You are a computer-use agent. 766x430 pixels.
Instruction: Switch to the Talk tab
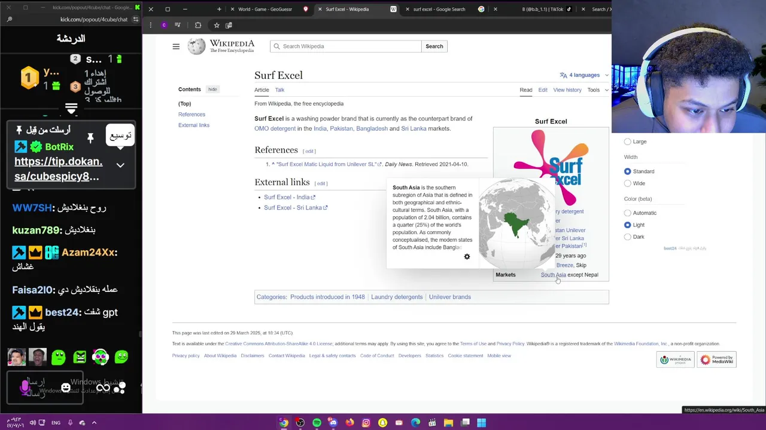279,90
